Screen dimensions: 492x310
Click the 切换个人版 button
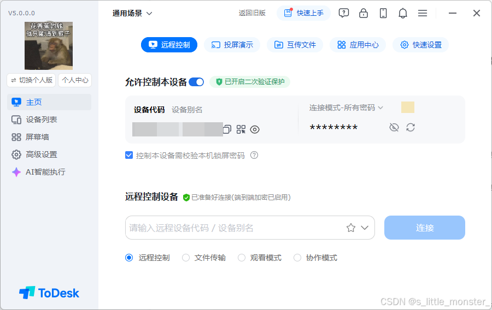click(x=31, y=80)
